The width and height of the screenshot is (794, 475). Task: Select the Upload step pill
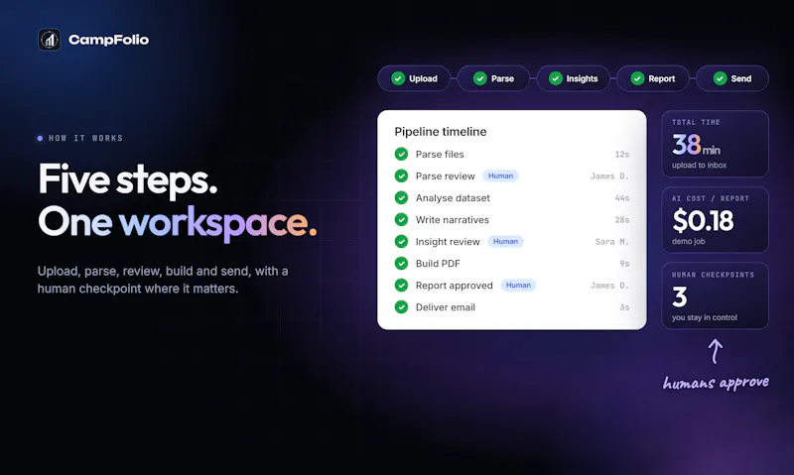414,78
